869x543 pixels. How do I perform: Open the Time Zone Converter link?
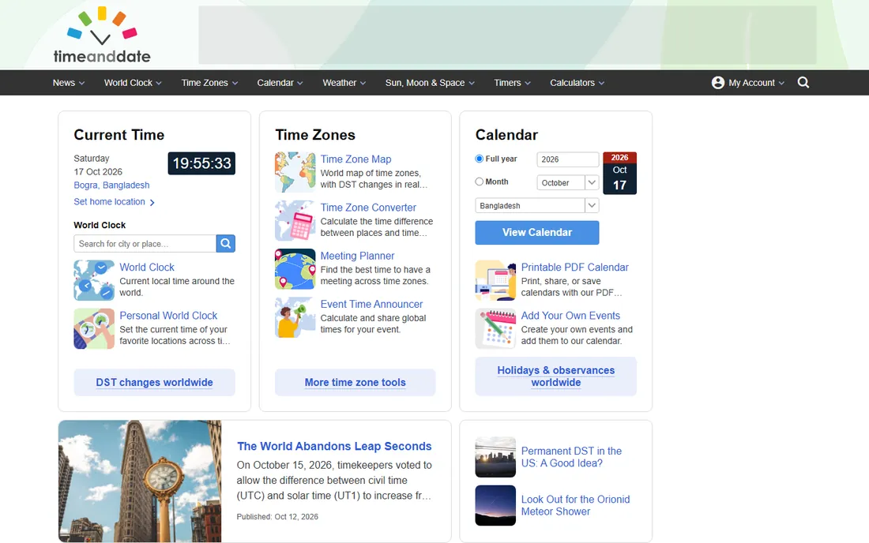[368, 207]
